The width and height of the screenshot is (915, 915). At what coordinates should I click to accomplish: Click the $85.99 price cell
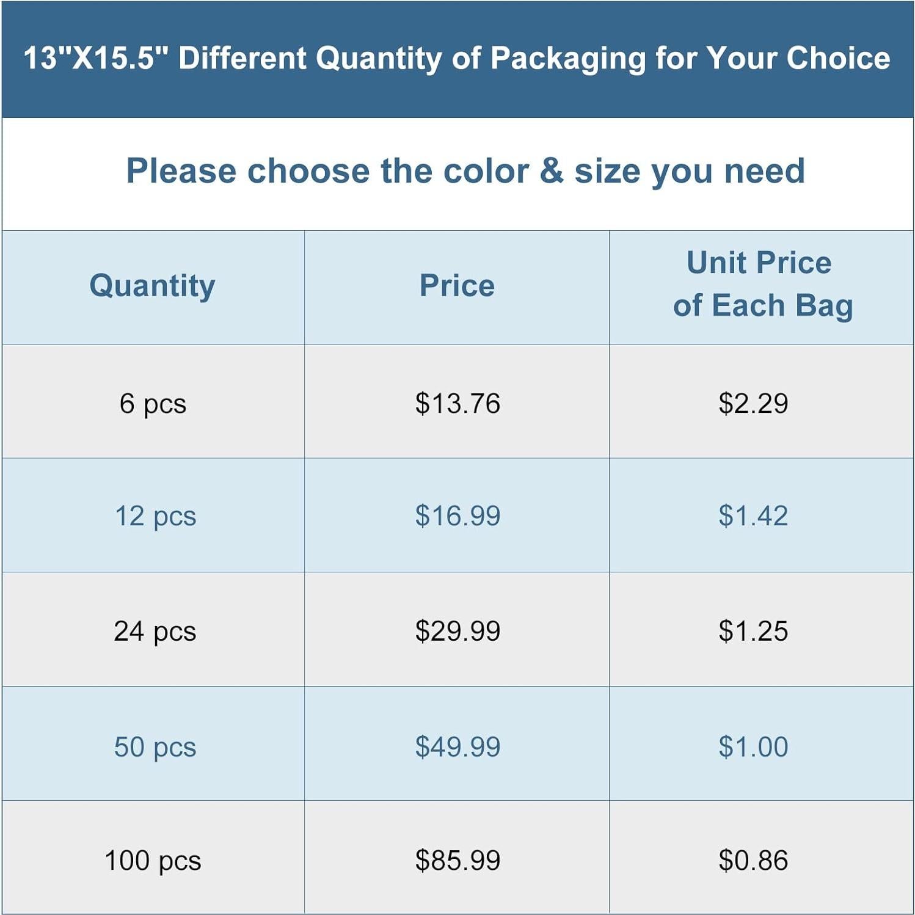(457, 860)
